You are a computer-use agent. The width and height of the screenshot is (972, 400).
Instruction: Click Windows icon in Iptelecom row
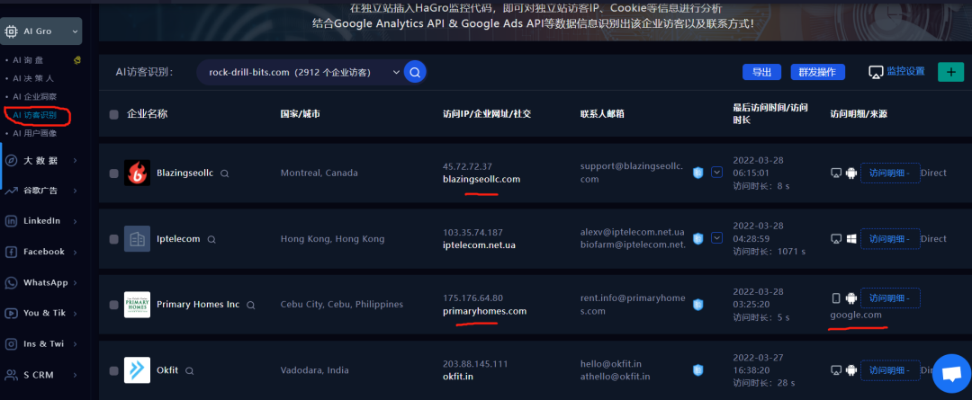850,238
